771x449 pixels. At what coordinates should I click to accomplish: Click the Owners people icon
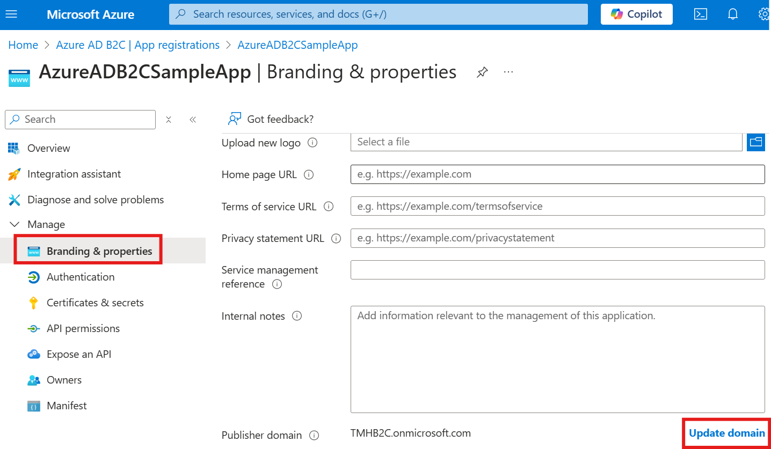pos(33,380)
